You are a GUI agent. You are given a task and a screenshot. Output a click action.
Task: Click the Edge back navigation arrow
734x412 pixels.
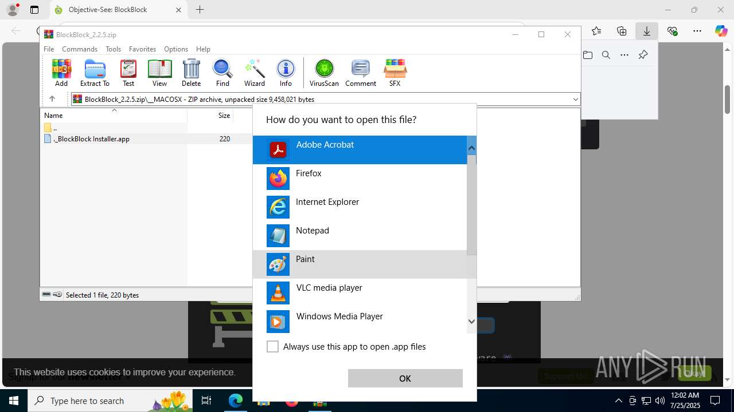tap(16, 31)
